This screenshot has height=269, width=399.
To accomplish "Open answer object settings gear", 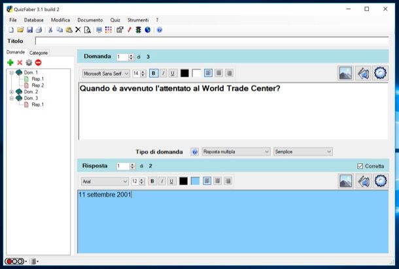I will (x=381, y=181).
